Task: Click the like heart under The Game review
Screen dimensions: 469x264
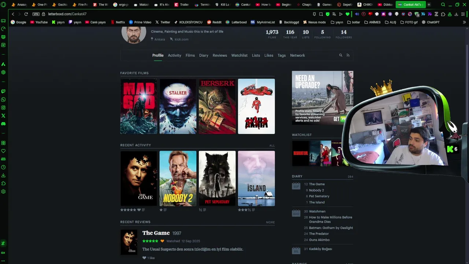Action: pos(144,258)
